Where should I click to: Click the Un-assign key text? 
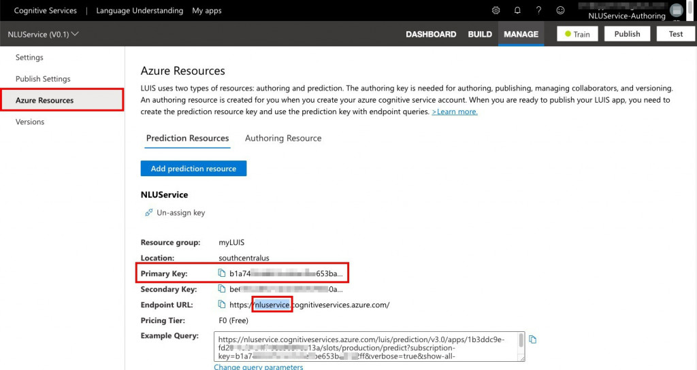tap(181, 213)
